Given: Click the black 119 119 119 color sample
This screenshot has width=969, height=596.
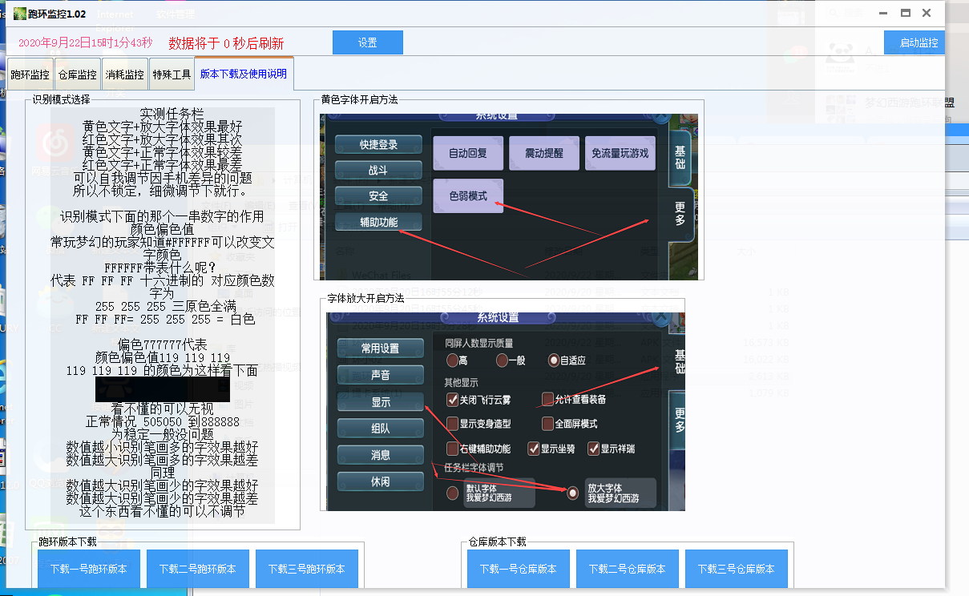Looking at the screenshot, I should tap(163, 389).
